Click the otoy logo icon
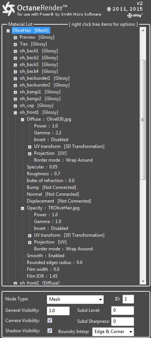 135,15
